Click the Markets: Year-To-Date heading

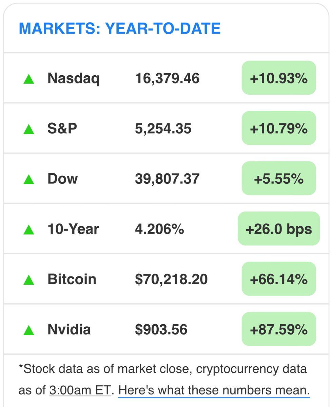point(120,28)
